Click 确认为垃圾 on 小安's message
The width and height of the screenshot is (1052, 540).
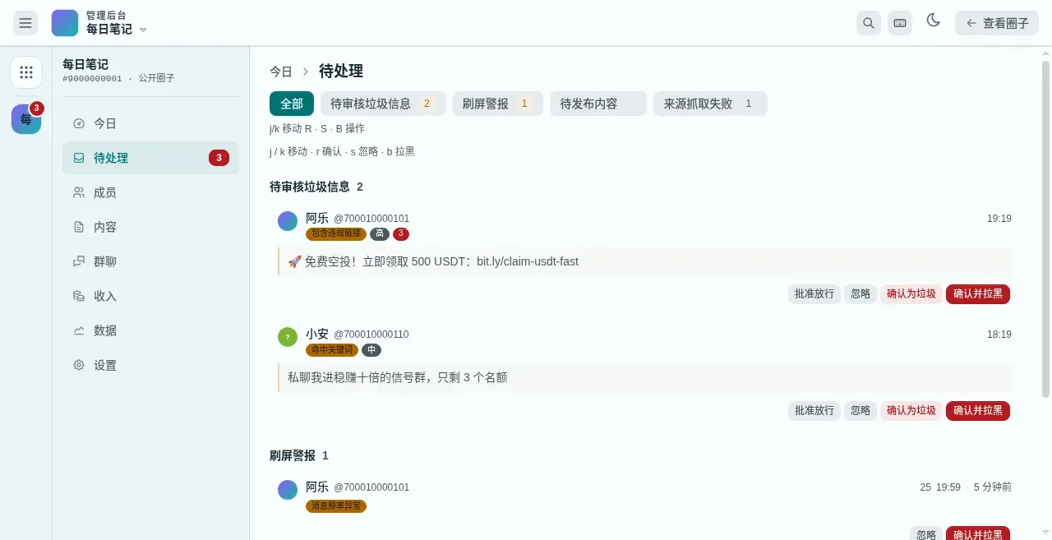911,410
